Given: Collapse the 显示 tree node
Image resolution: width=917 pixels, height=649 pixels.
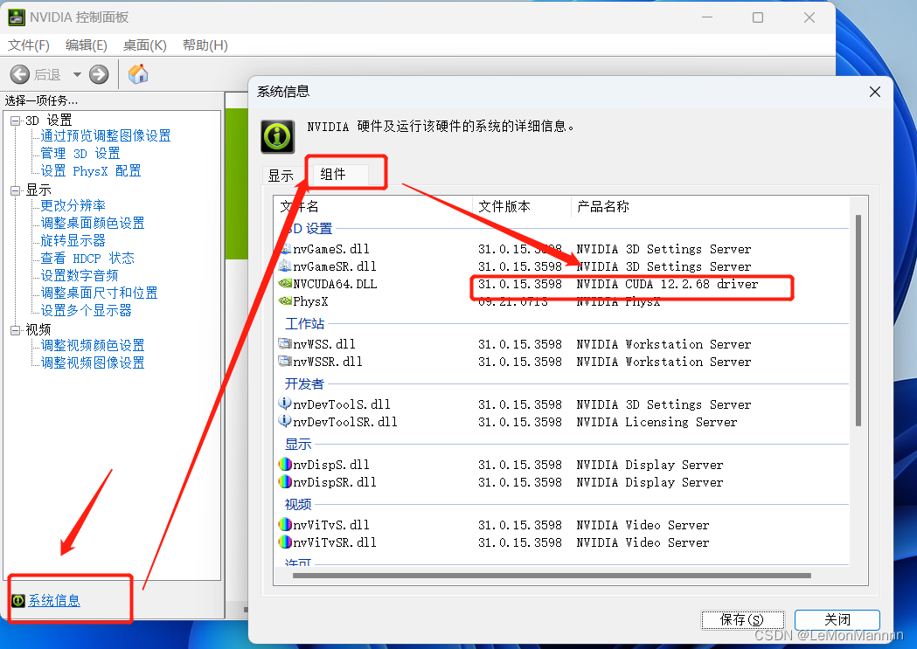Looking at the screenshot, I should 15,190.
